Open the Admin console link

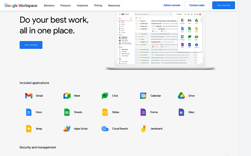[x=172, y=5]
